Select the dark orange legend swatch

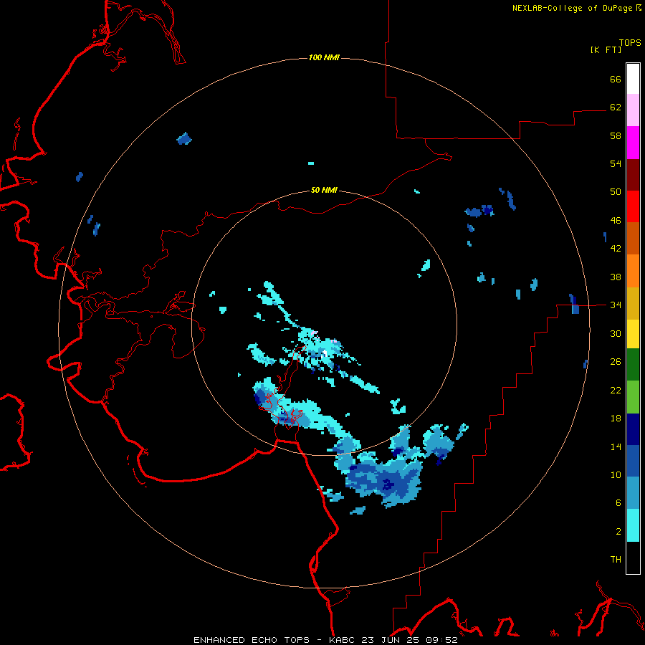633,239
